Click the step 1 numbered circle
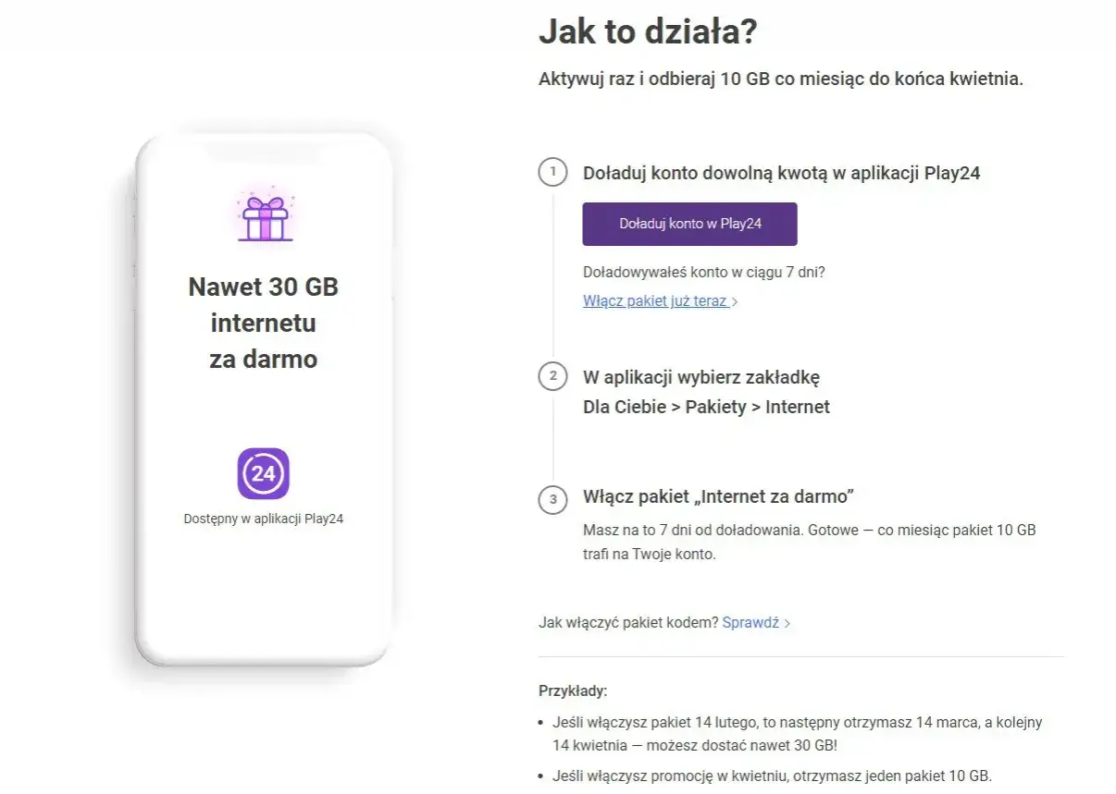1116x794 pixels. click(x=552, y=172)
